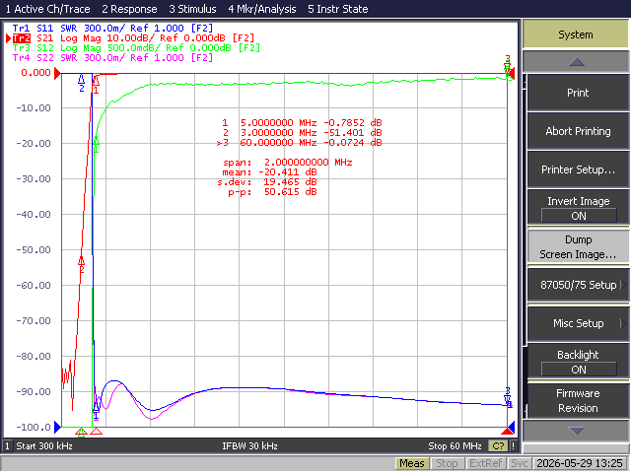This screenshot has height=473, width=631.
Task: Click the ExtRef status indicator
Action: [485, 464]
